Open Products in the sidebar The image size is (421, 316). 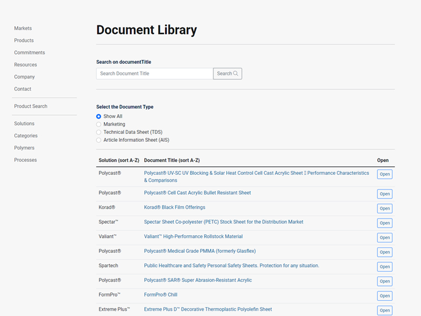[x=24, y=41]
